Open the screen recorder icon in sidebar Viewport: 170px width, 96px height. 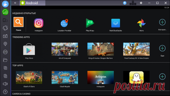tap(5, 4)
